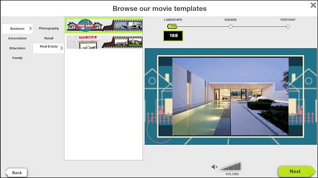This screenshot has width=318, height=178.
Task: Click the PORTRAIT label
Action: (288, 19)
